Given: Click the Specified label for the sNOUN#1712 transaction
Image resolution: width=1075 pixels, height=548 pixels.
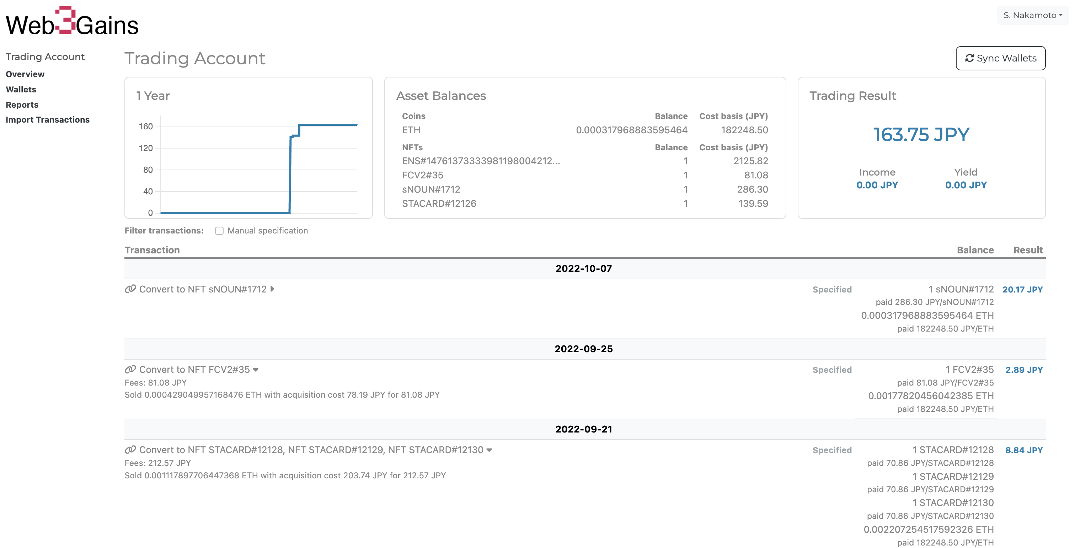Looking at the screenshot, I should pyautogui.click(x=832, y=289).
